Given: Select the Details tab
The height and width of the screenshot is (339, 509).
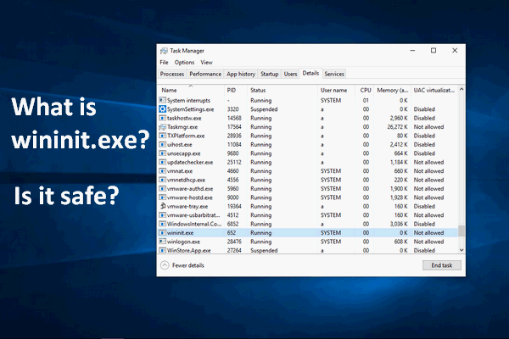Looking at the screenshot, I should (x=310, y=74).
